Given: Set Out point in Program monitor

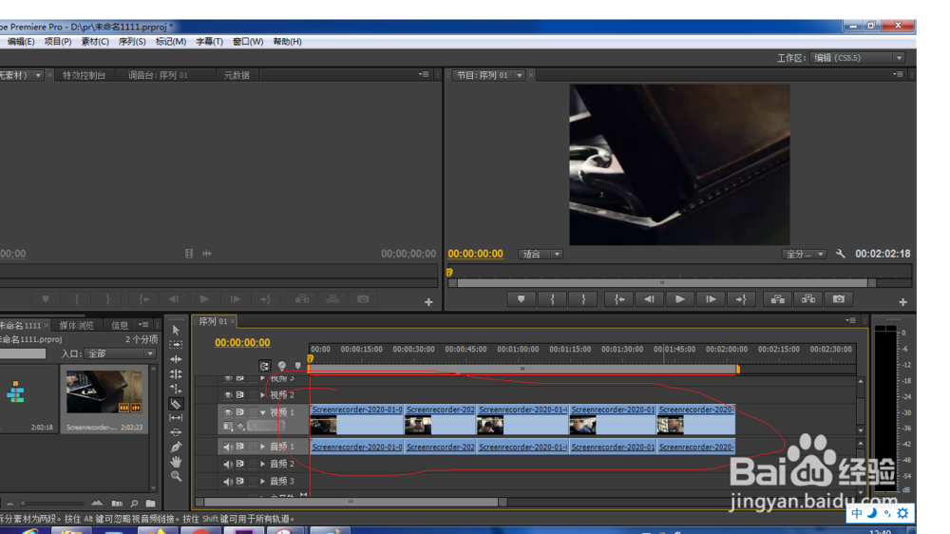Looking at the screenshot, I should coord(583,298).
